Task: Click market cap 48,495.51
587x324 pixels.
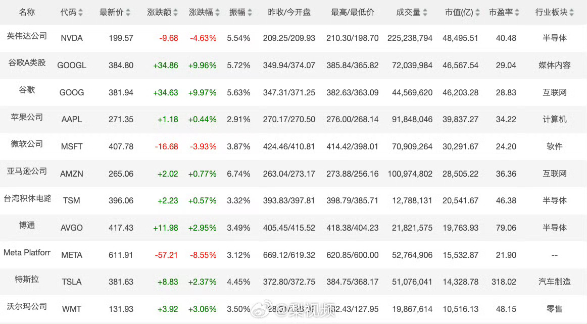Action: [x=461, y=38]
